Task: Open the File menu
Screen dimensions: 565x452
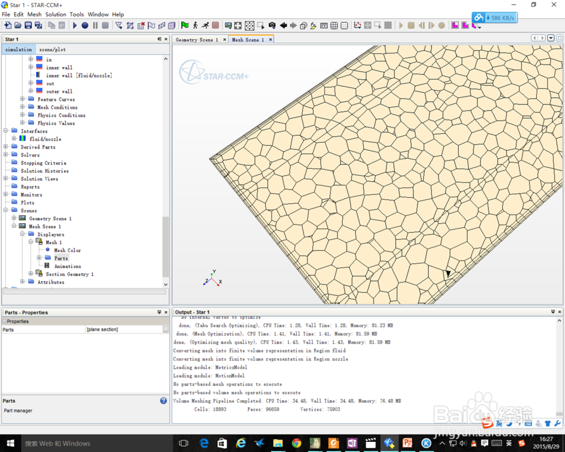Action: (x=6, y=15)
